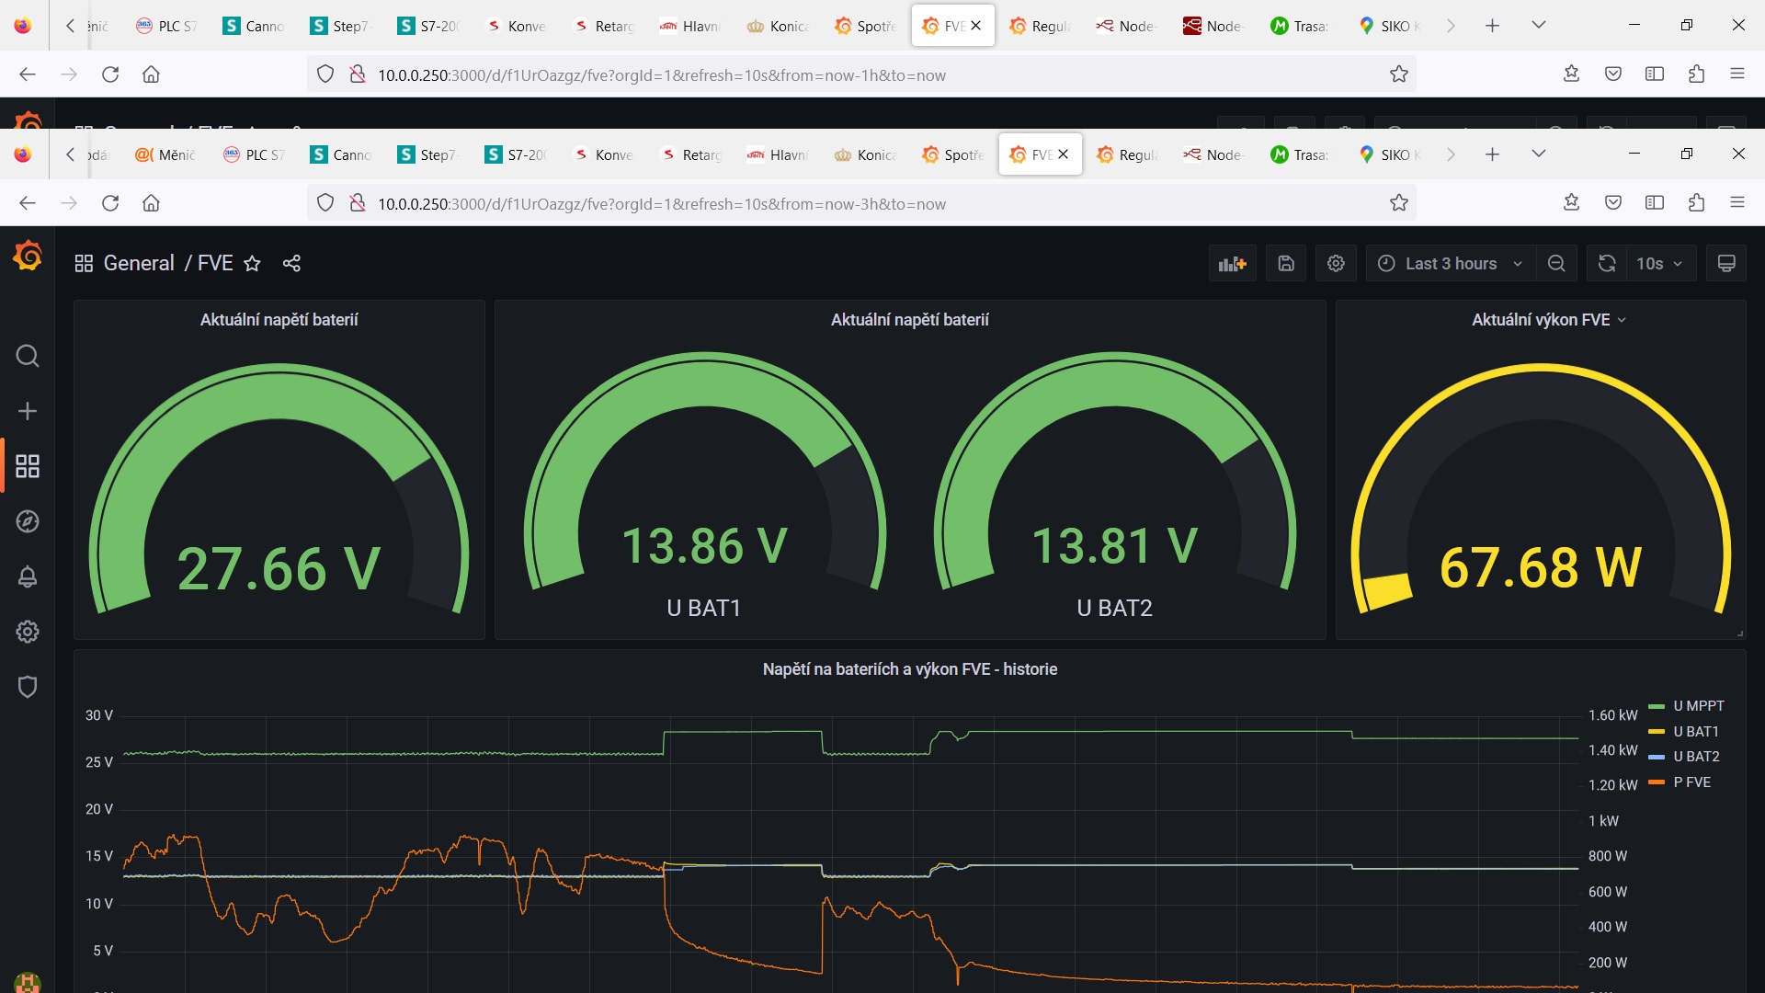Open the Last 3 hours time picker
Screen dimensions: 1765x993
(x=1450, y=264)
